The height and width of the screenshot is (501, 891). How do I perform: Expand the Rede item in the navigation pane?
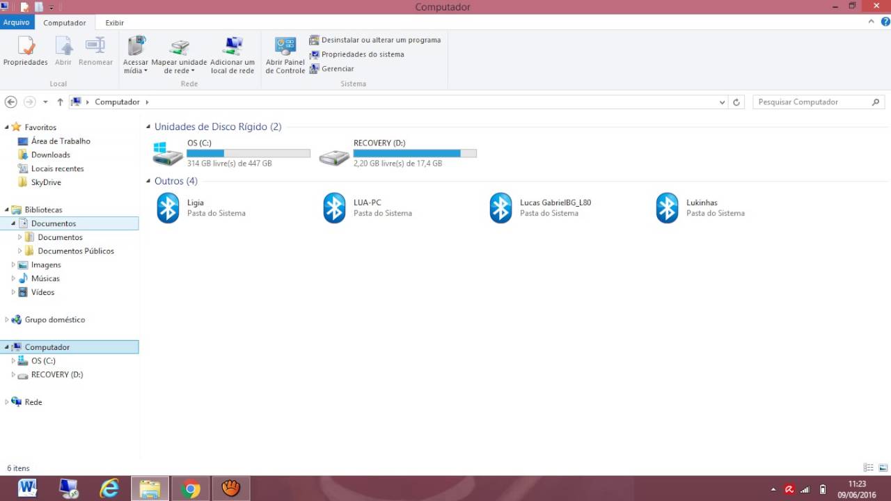[6, 401]
